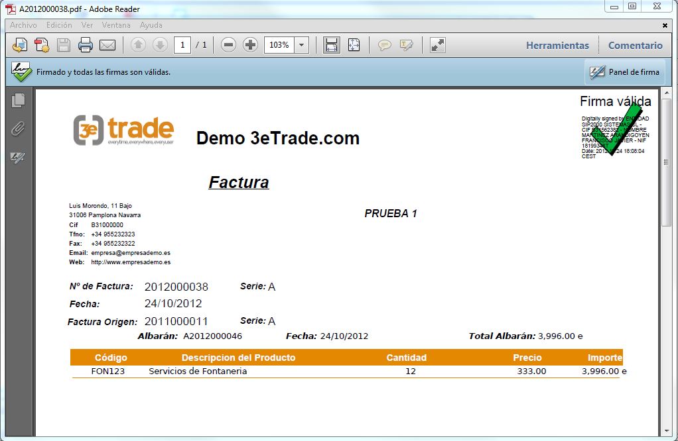Click the 3e trade logo
The width and height of the screenshot is (678, 441).
(x=123, y=130)
